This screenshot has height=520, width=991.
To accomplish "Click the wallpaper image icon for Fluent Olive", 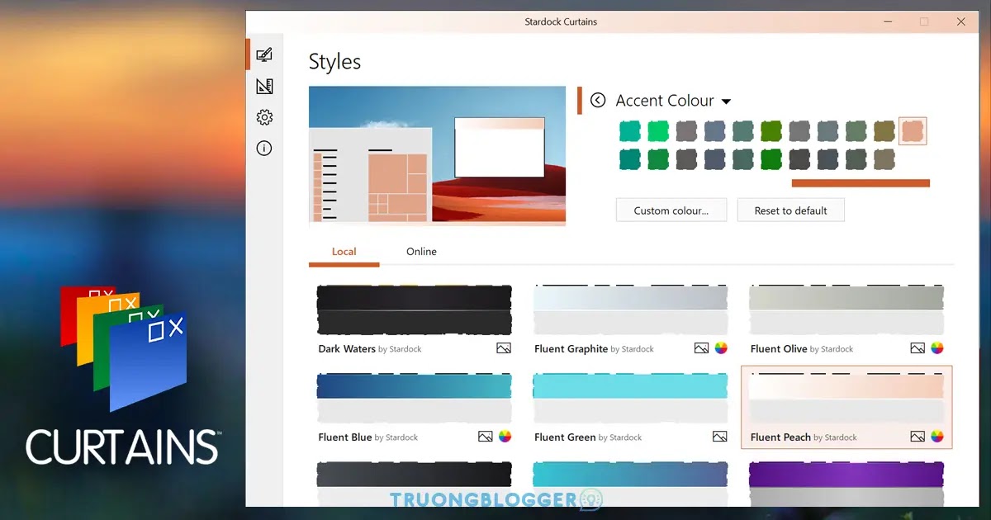I will 918,348.
